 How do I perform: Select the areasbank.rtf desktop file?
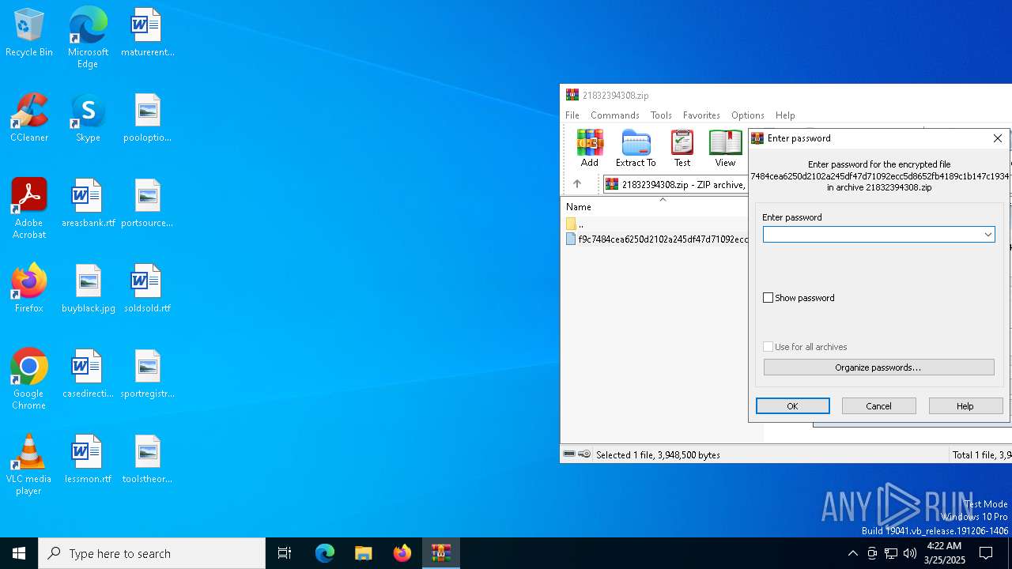(x=88, y=203)
